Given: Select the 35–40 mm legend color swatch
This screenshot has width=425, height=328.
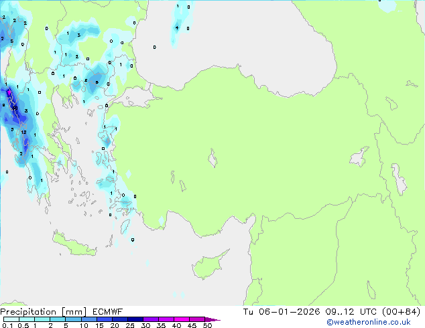Looking at the screenshot, I should click(x=166, y=319).
